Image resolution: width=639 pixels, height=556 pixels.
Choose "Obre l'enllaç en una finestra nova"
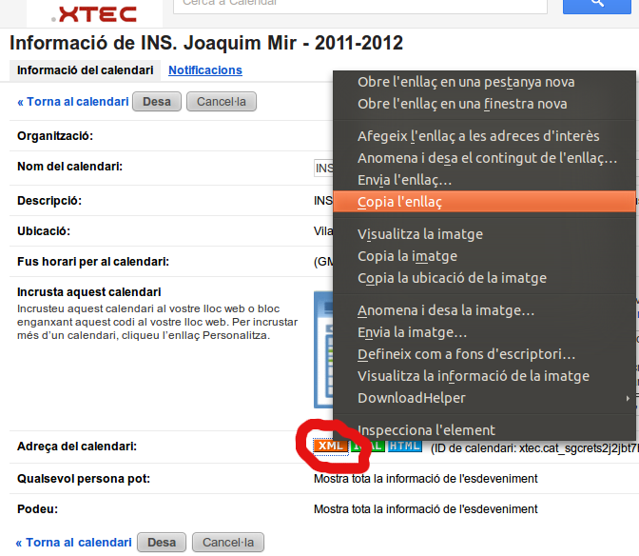[462, 104]
